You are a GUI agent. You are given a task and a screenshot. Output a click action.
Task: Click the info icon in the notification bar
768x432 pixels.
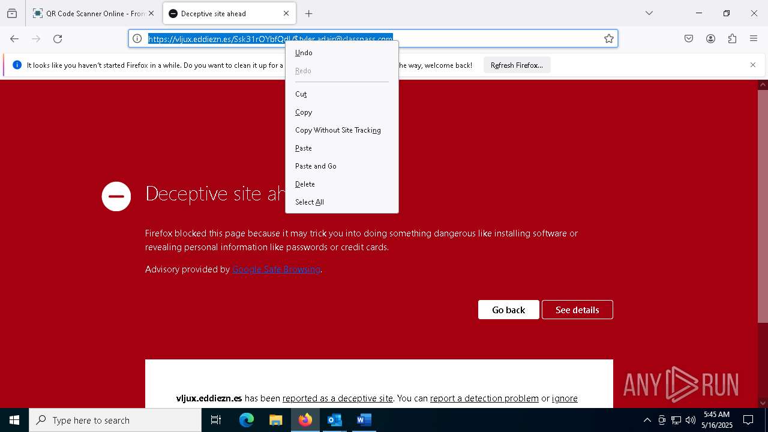point(17,65)
